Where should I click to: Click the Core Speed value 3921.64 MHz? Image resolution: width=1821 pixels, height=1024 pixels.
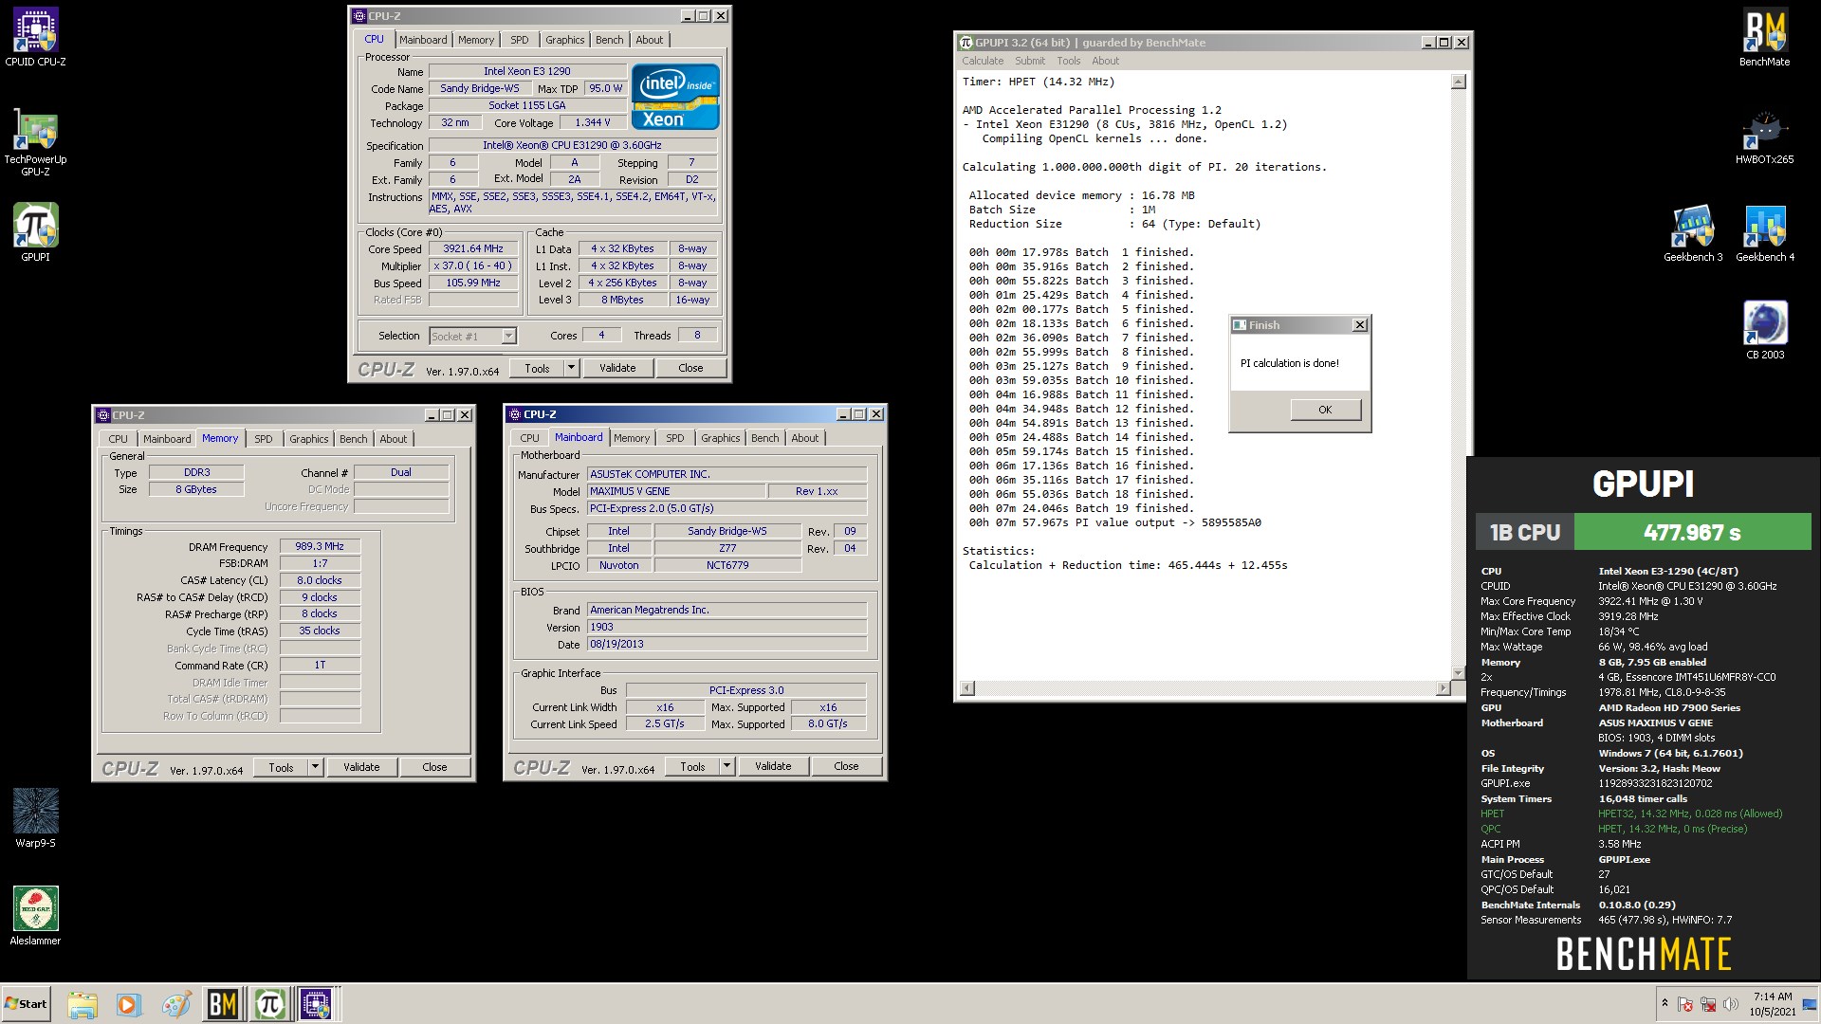(473, 248)
